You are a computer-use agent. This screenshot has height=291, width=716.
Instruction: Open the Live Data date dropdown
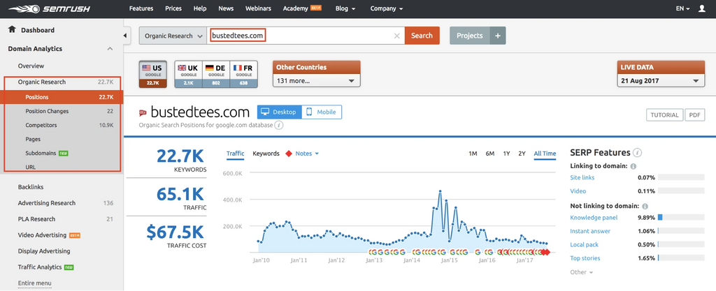(x=660, y=80)
